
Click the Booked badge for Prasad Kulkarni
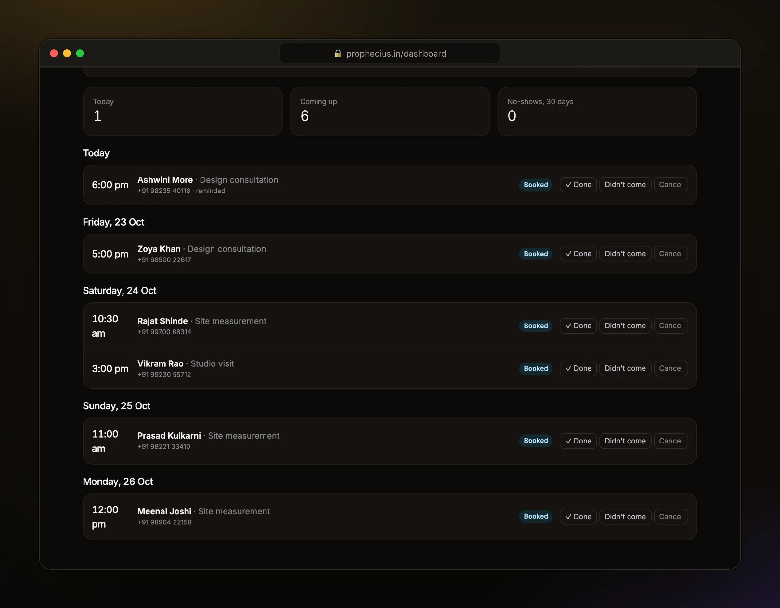coord(535,441)
